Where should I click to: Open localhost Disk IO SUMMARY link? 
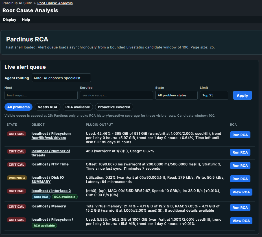click(x=48, y=180)
